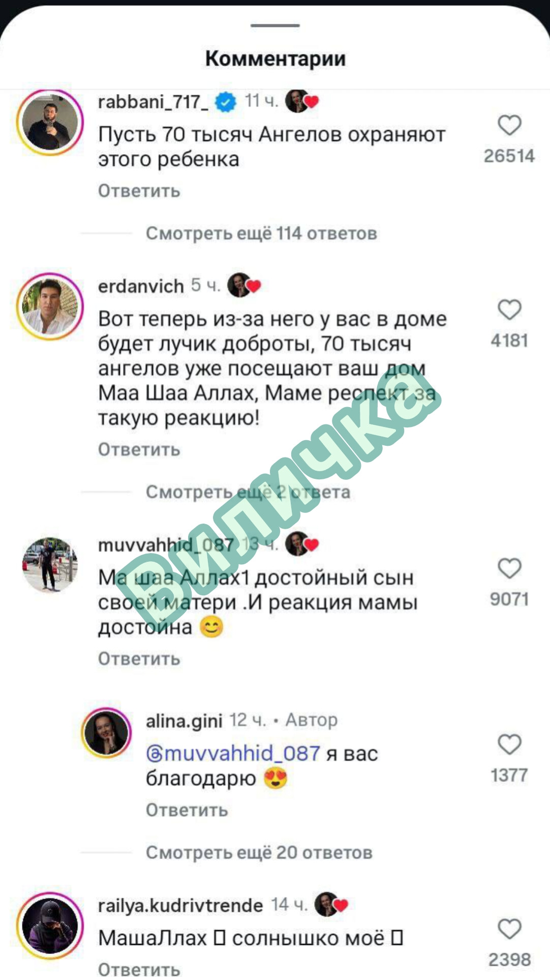Like rabbani_717_'s comment with heart icon
The height and width of the screenshot is (977, 550).
(509, 125)
